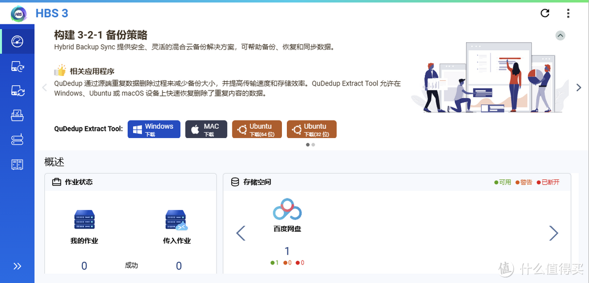Download Ubuntu 32-bit QuDedup tool
The image size is (589, 283).
[x=311, y=129]
